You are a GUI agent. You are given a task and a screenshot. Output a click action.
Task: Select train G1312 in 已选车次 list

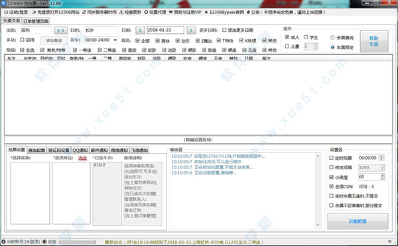(x=99, y=165)
